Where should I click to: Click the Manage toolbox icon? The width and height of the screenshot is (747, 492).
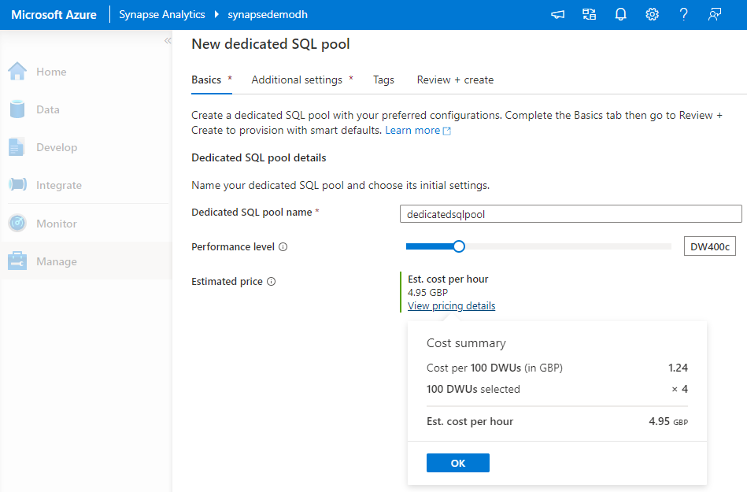(x=17, y=261)
